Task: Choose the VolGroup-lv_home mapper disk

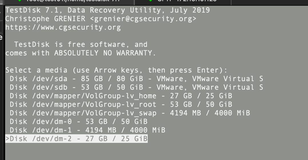Action: (x=121, y=96)
